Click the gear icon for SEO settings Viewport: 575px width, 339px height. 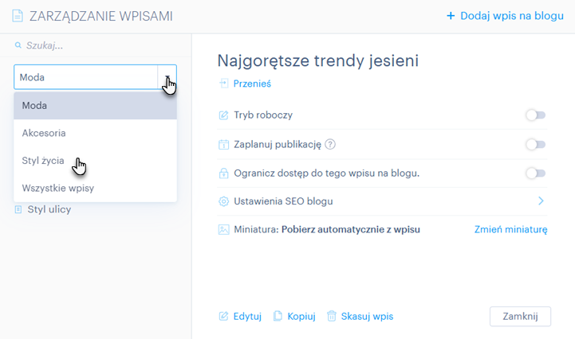click(x=223, y=201)
